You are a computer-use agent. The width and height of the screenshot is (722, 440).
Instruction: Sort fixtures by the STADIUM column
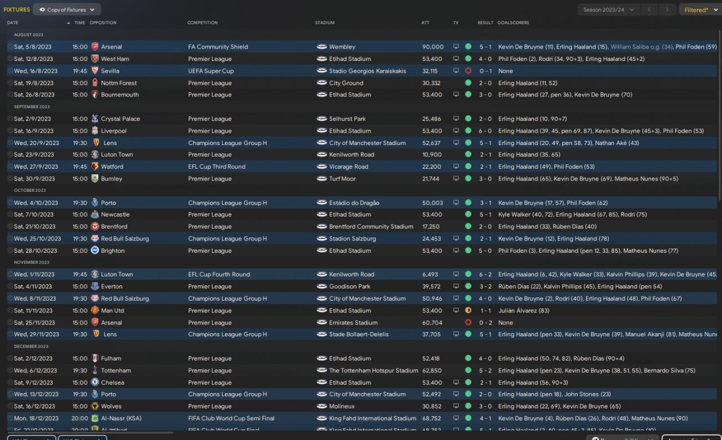coord(325,23)
